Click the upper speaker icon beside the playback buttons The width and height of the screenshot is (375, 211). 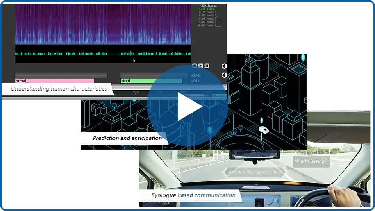[224, 66]
